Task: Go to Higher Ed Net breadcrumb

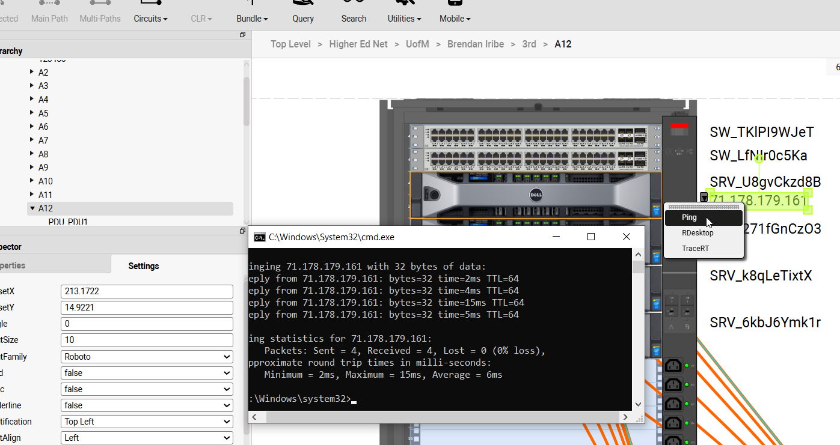Action: [358, 44]
